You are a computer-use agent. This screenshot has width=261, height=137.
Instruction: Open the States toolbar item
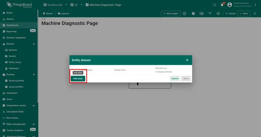point(48,13)
